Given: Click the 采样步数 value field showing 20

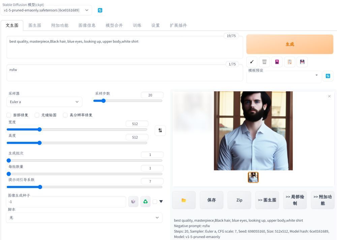Looking at the screenshot, I should [152, 95].
